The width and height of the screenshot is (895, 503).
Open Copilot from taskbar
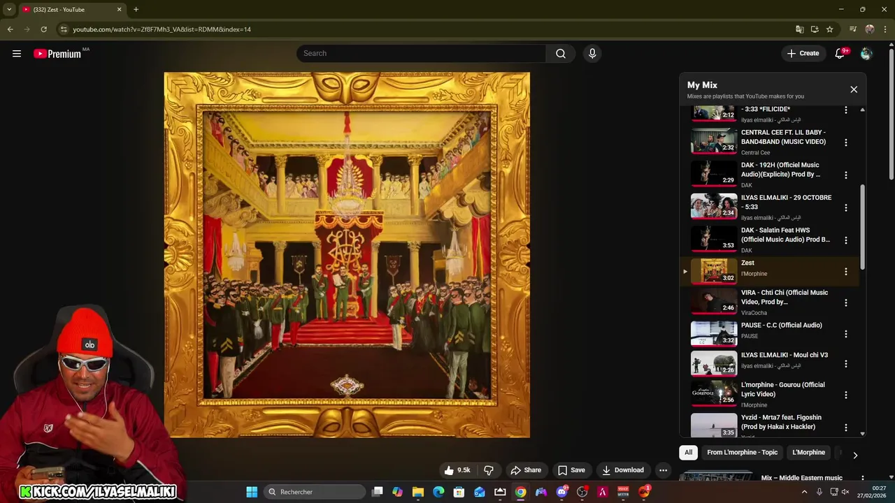(x=397, y=492)
